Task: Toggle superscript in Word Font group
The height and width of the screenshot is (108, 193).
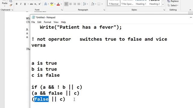Action: [x=40, y=4]
